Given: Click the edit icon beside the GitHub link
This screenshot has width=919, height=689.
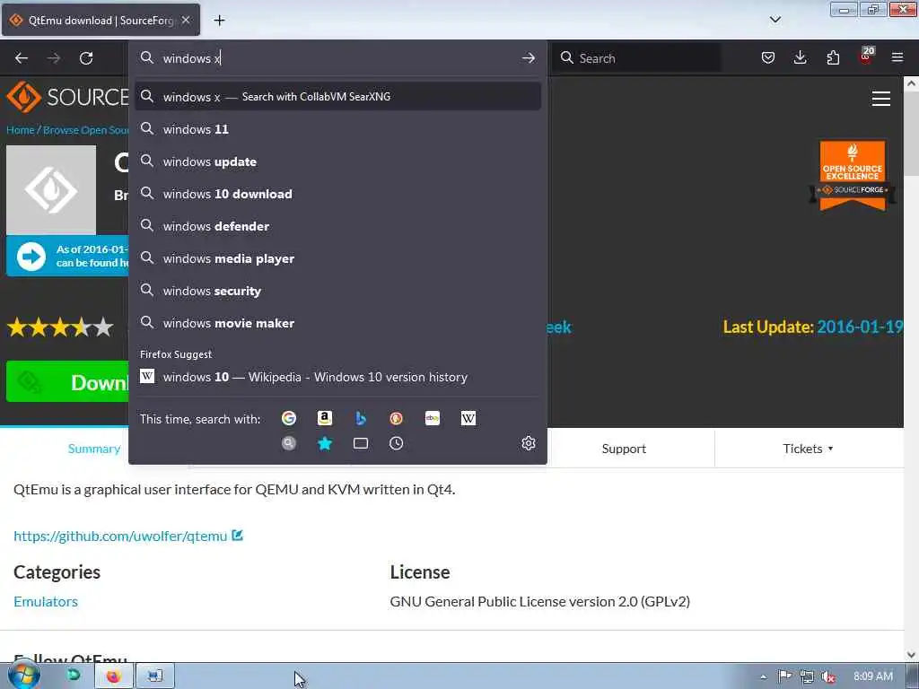Looking at the screenshot, I should [x=237, y=536].
